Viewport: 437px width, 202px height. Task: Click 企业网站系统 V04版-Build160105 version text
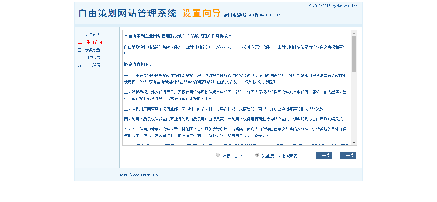tap(252, 15)
